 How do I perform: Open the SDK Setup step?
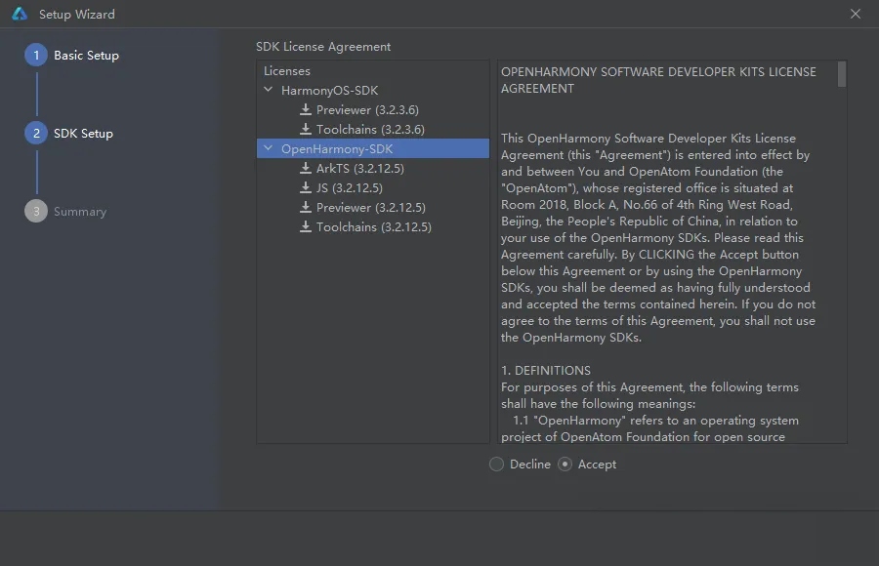(x=83, y=134)
